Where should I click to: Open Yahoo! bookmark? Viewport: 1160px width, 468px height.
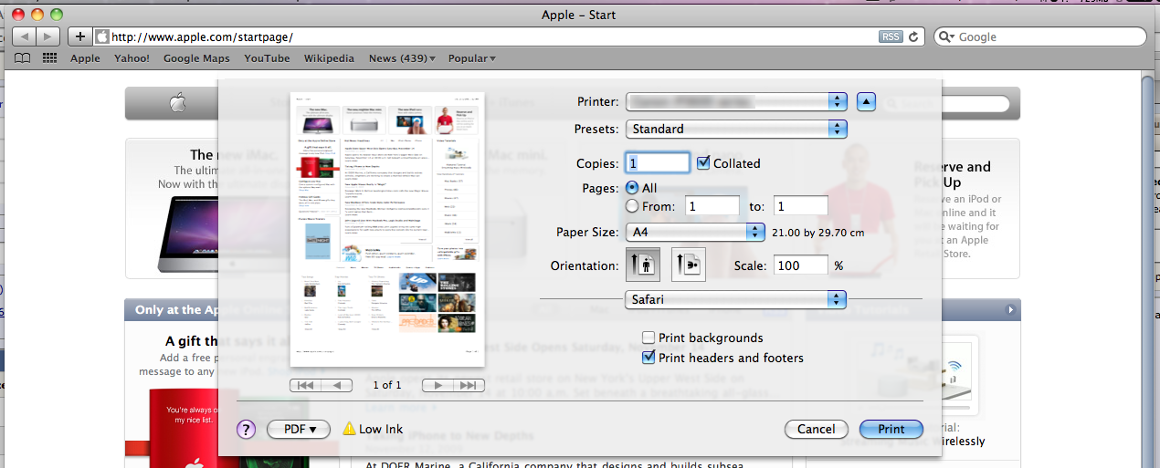pyautogui.click(x=132, y=58)
